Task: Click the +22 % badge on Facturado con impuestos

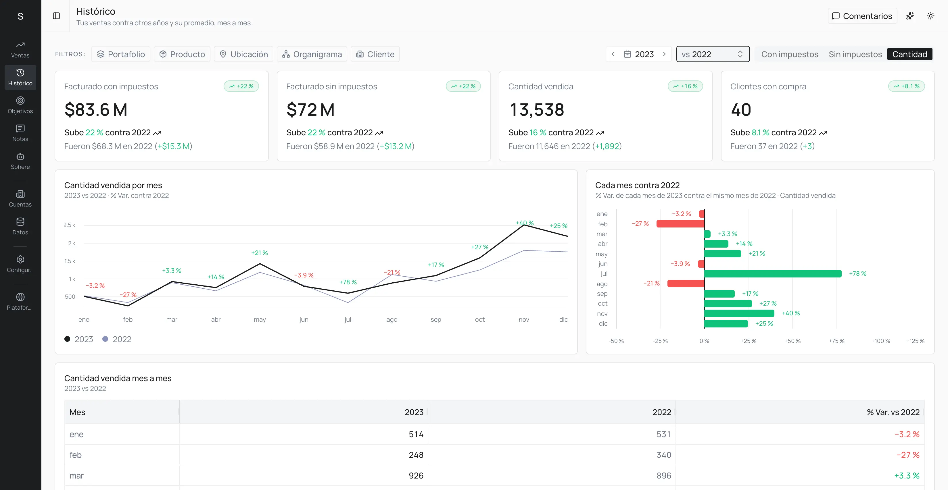Action: point(241,86)
